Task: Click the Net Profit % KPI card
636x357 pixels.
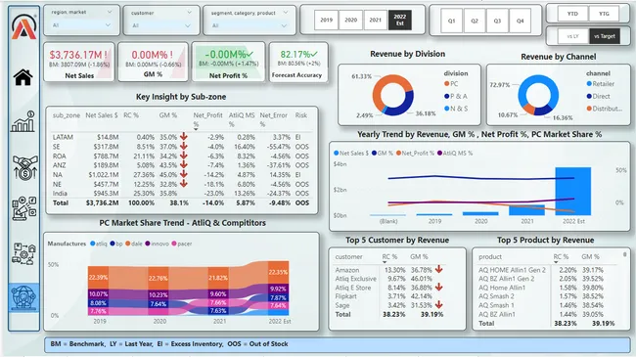Action: 228,62
